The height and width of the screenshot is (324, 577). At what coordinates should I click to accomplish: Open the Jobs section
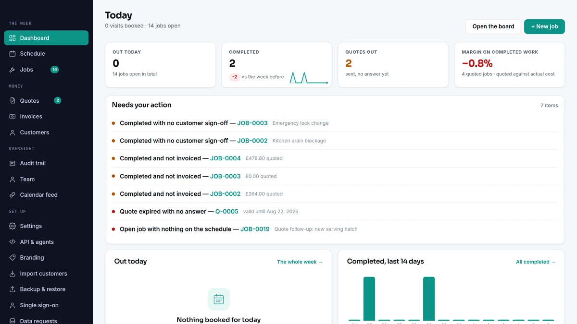coord(46,70)
